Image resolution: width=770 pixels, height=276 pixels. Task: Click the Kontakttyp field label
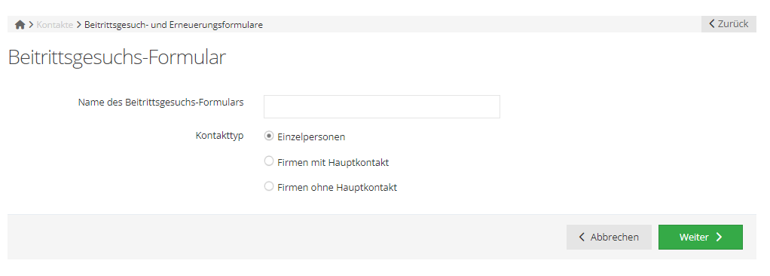click(219, 136)
